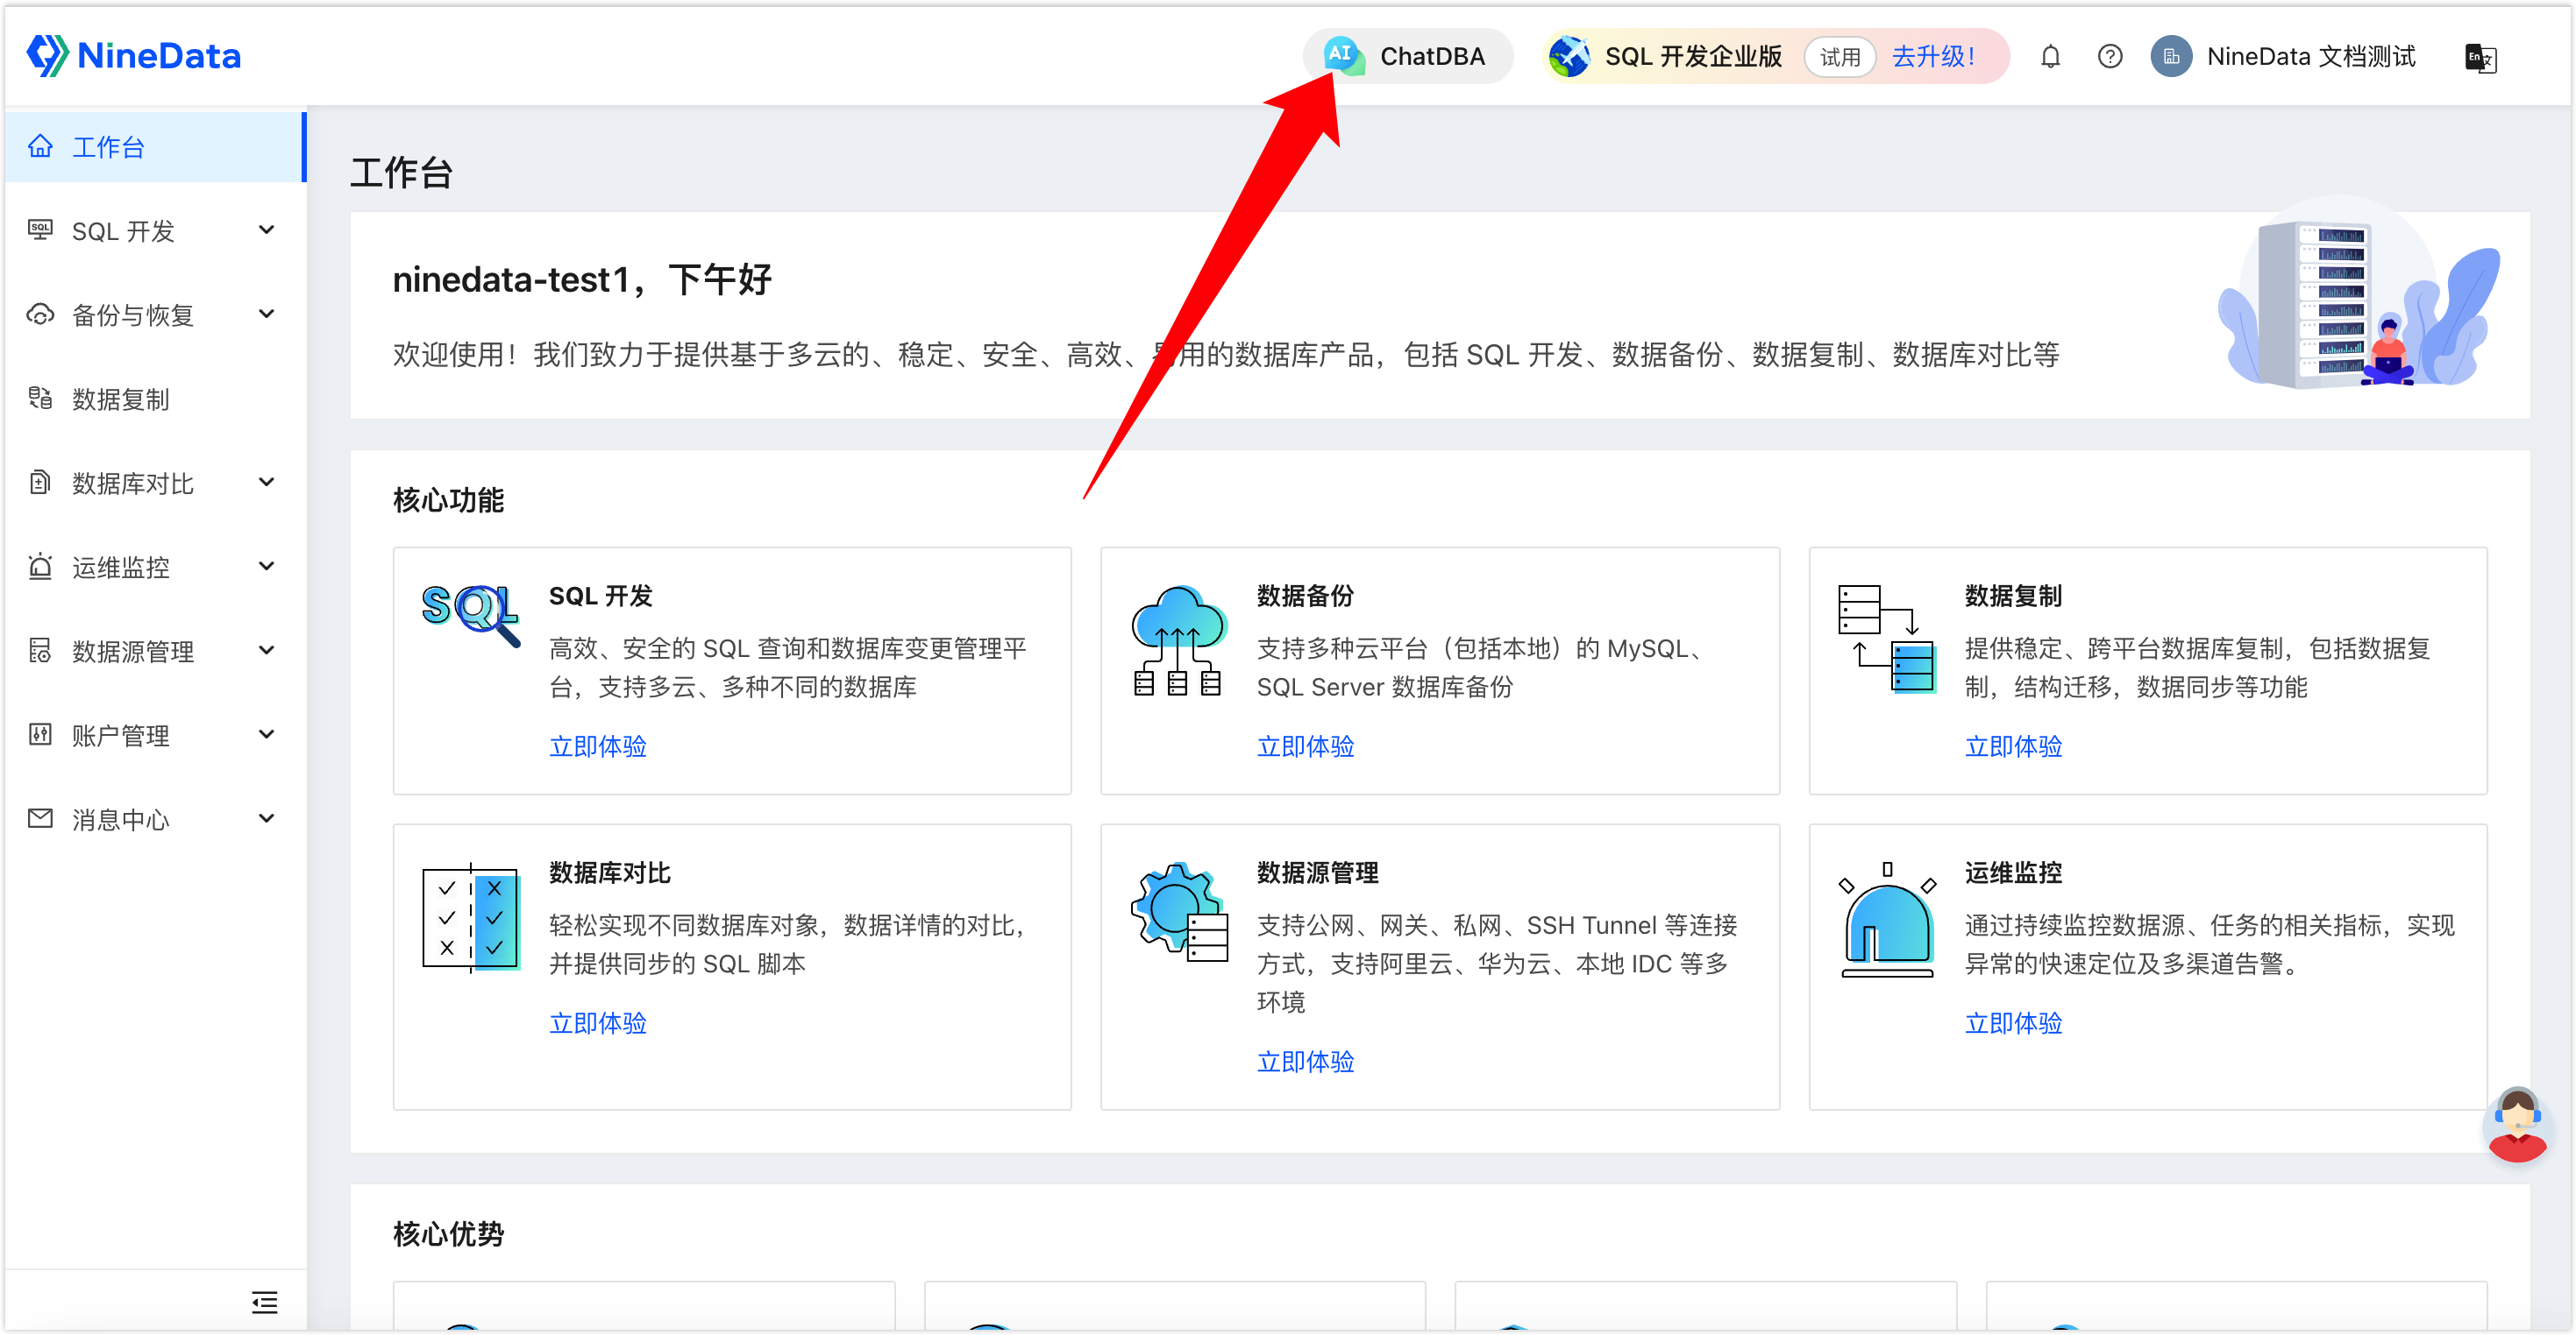The height and width of the screenshot is (1335, 2576).
Task: Click the 运维监控 alarm icon
Action: [40, 567]
